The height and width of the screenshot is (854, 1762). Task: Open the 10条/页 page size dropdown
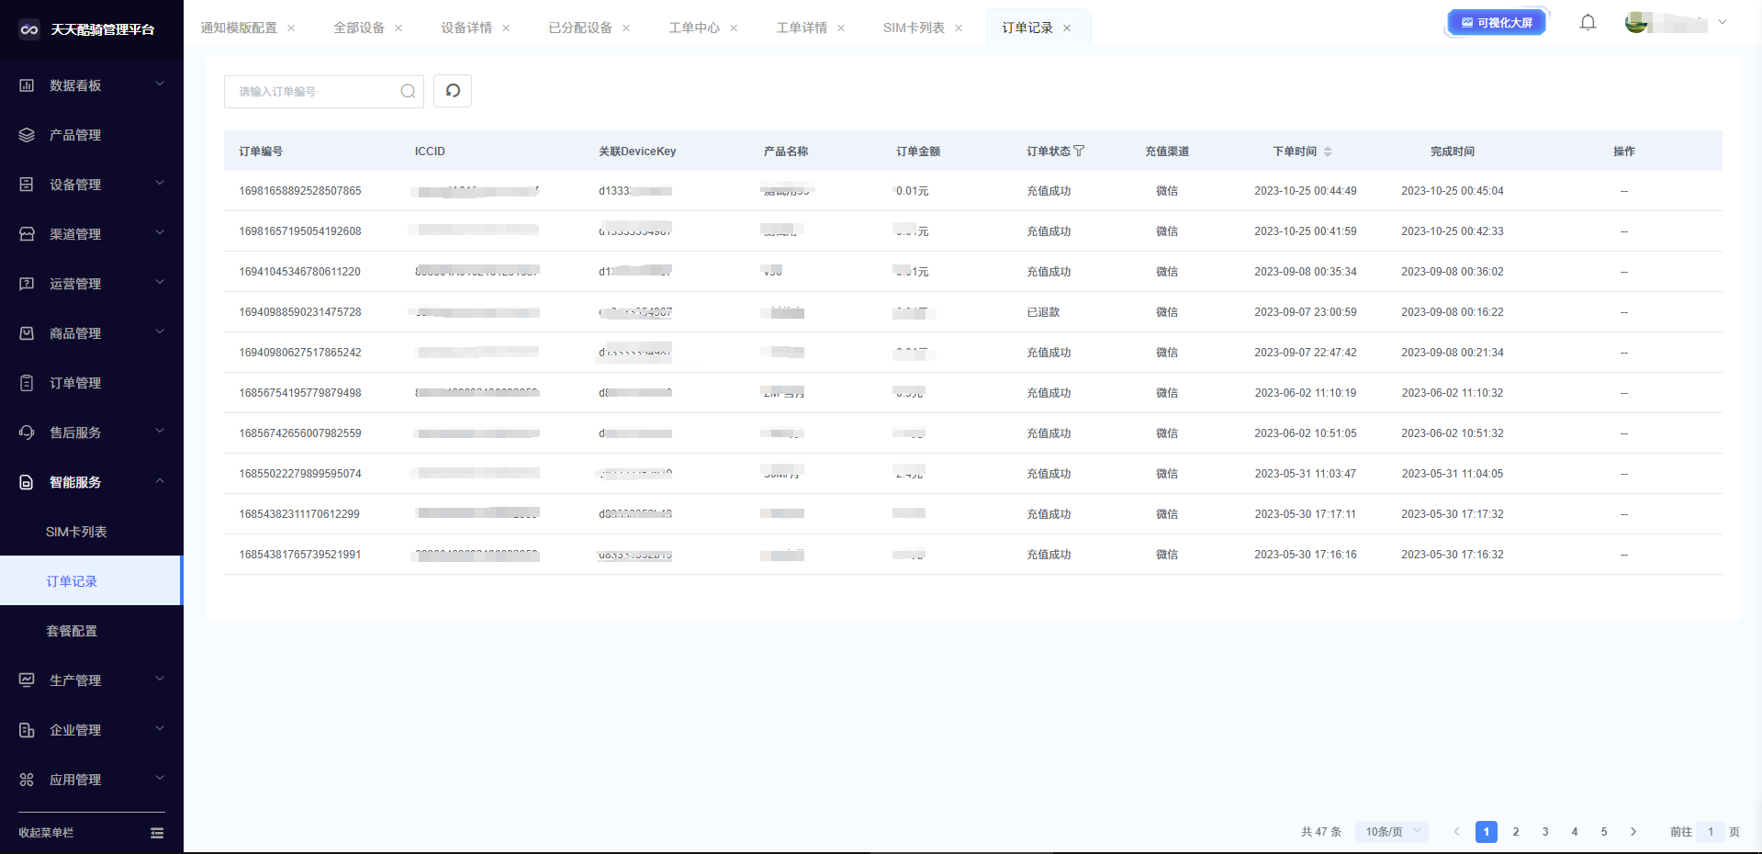(1391, 832)
